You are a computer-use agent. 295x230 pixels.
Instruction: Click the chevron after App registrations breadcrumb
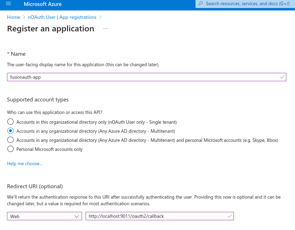point(100,17)
